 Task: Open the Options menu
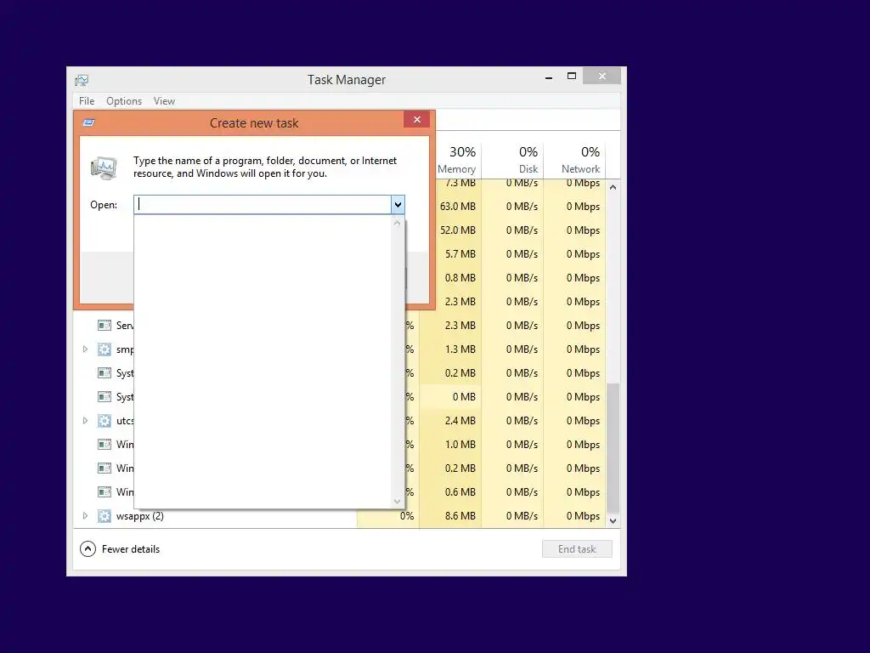tap(124, 101)
